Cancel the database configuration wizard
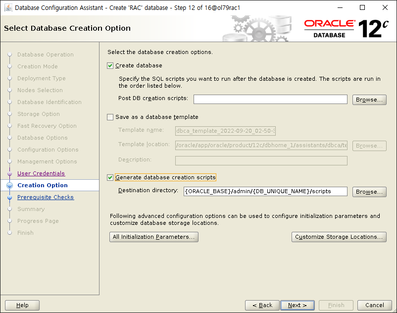The width and height of the screenshot is (397, 313). (x=374, y=305)
